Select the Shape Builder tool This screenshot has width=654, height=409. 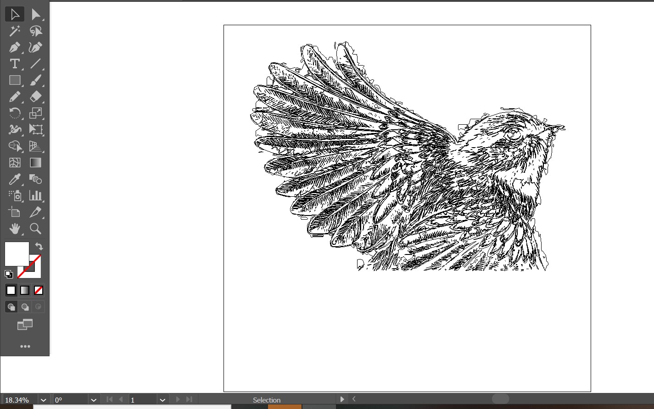[x=15, y=146]
